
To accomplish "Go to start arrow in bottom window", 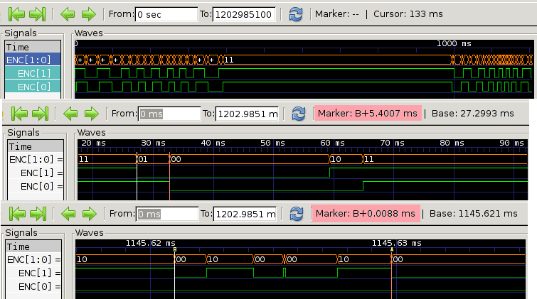I will (x=17, y=214).
